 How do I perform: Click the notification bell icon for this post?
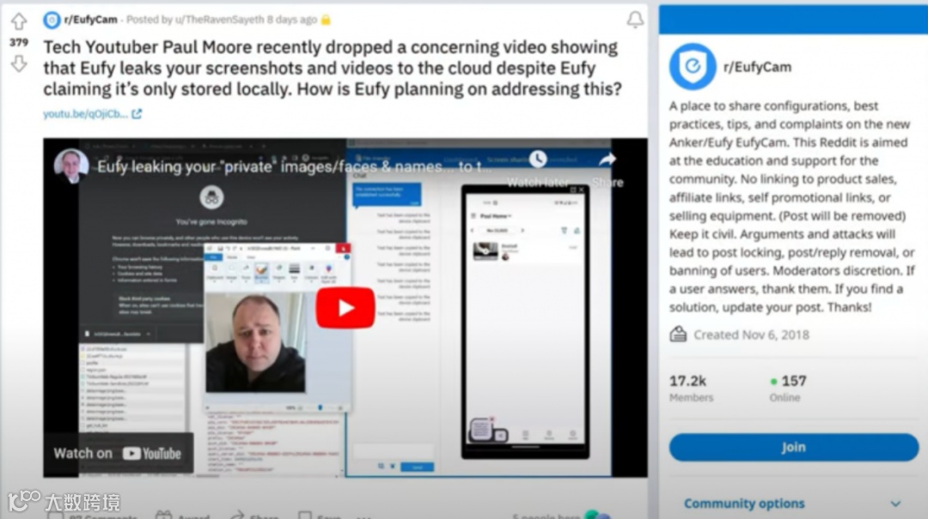coord(635,20)
